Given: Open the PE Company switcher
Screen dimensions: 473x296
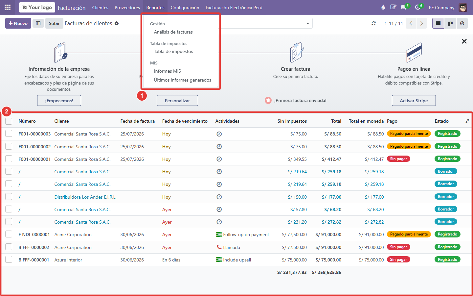Looking at the screenshot, I should [441, 7].
